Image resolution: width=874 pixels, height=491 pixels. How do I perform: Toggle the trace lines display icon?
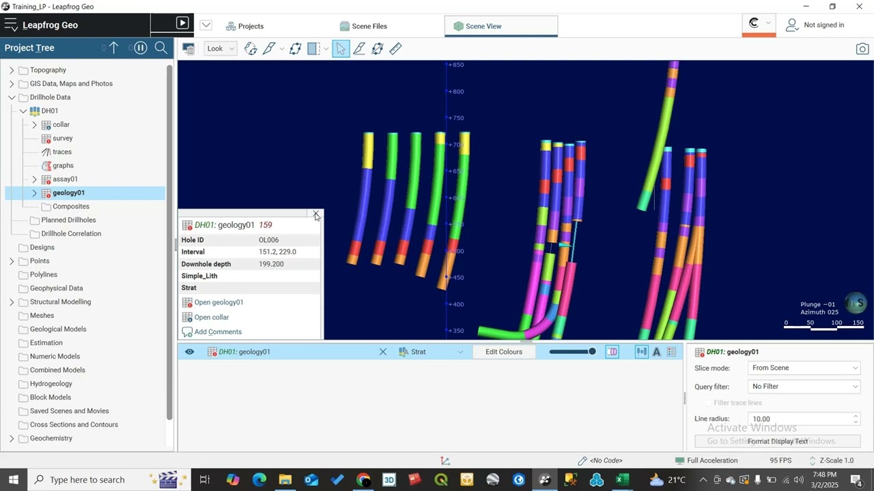pyautogui.click(x=641, y=352)
